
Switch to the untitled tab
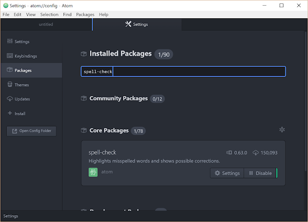[46, 25]
